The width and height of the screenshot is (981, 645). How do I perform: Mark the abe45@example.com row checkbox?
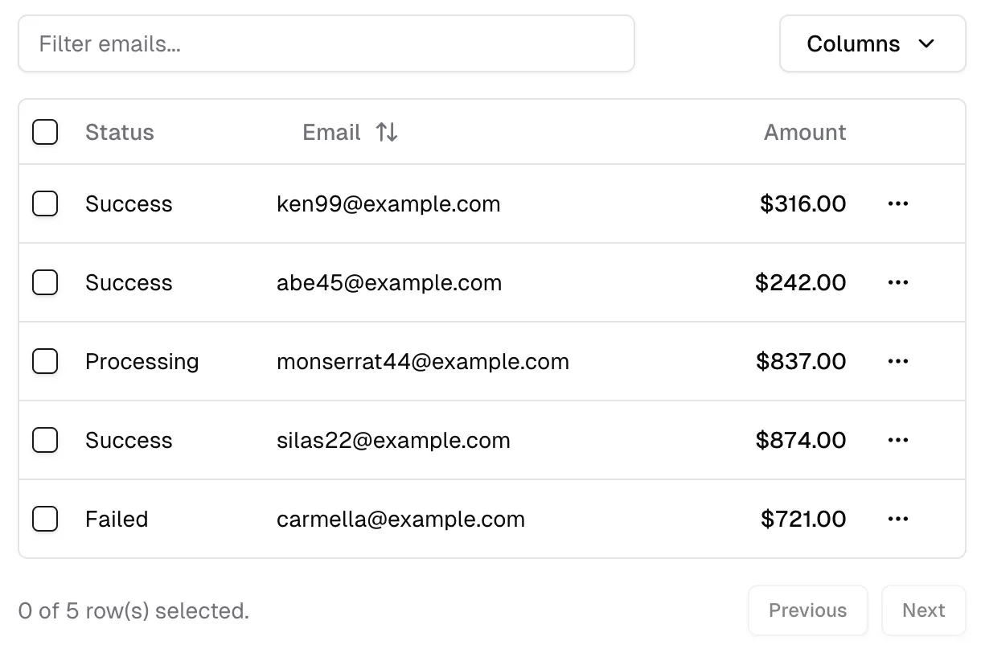45,283
